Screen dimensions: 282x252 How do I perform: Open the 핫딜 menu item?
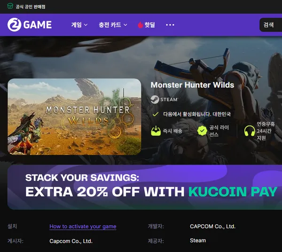click(146, 25)
